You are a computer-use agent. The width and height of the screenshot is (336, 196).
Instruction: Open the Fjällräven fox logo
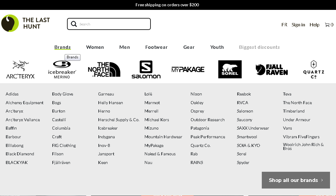272,69
